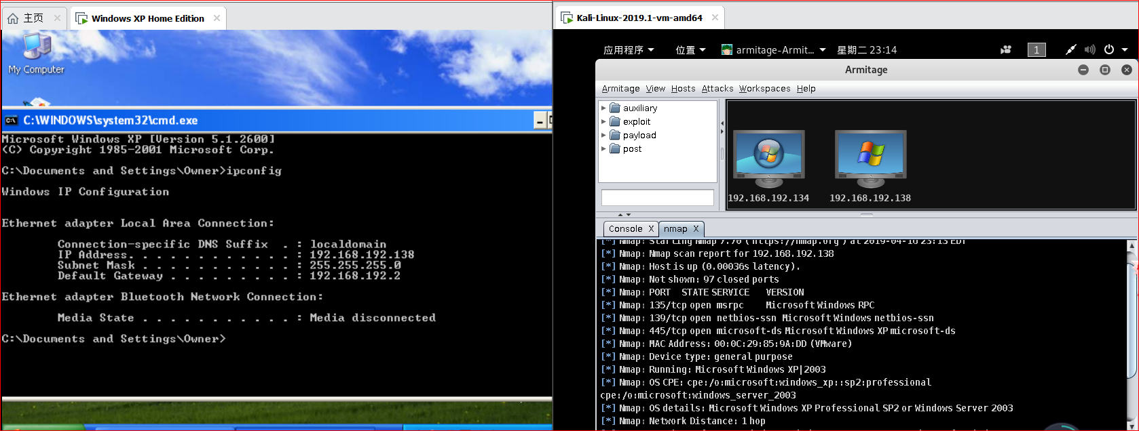The width and height of the screenshot is (1139, 431).
Task: Click the Nmap scan report for 192.168.192.138 line
Action: point(717,253)
